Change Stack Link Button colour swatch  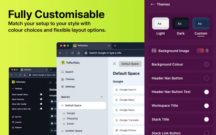pos(206,133)
